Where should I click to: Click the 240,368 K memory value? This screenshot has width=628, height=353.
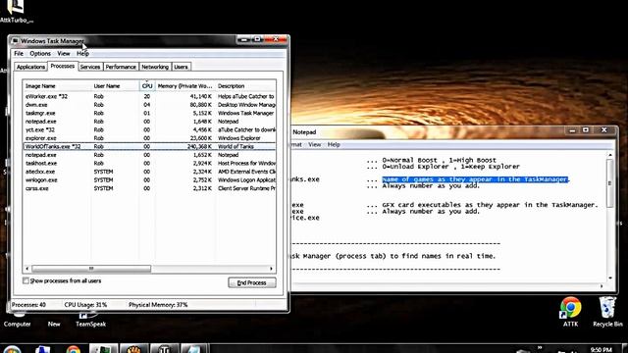pos(199,146)
